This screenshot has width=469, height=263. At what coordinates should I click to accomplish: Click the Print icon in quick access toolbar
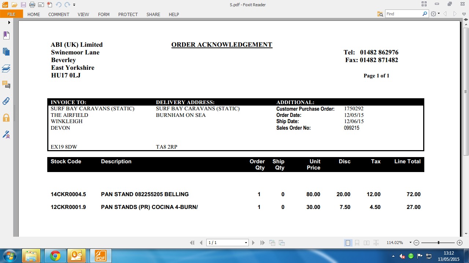[x=32, y=5]
